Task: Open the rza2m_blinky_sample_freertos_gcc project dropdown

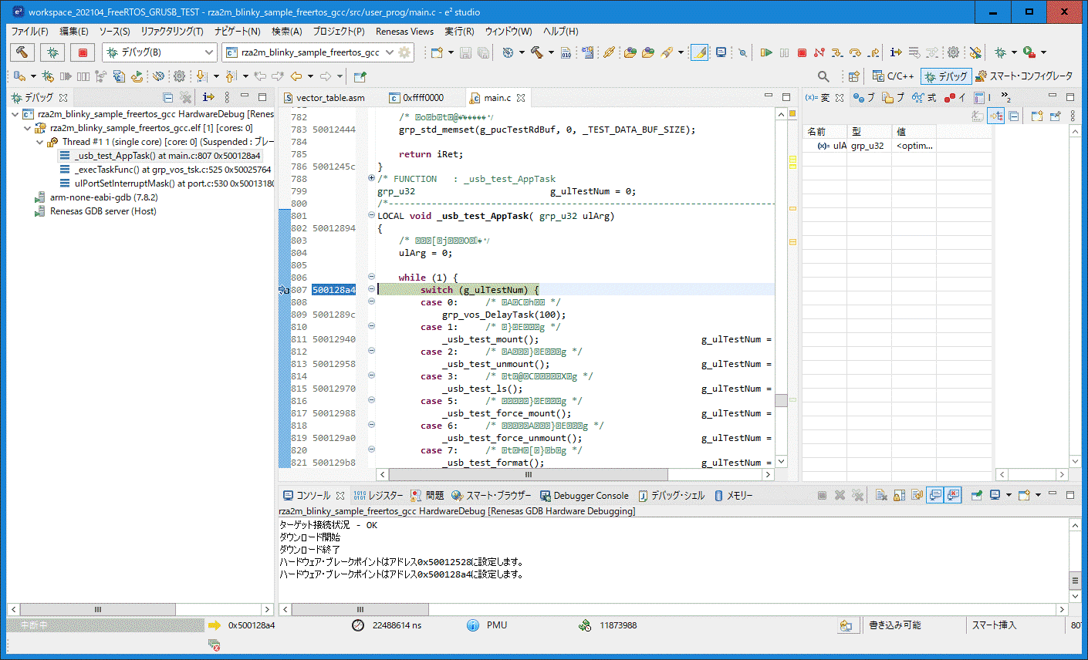Action: [388, 52]
